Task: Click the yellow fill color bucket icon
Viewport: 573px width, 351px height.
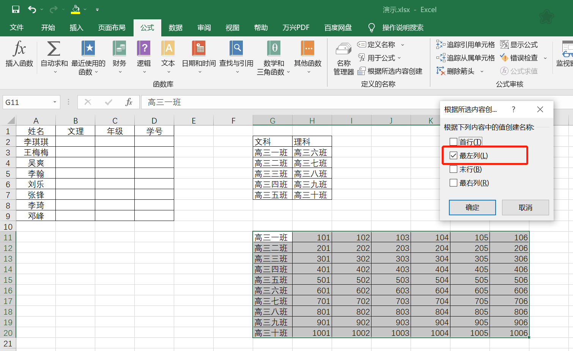Action: [x=76, y=9]
